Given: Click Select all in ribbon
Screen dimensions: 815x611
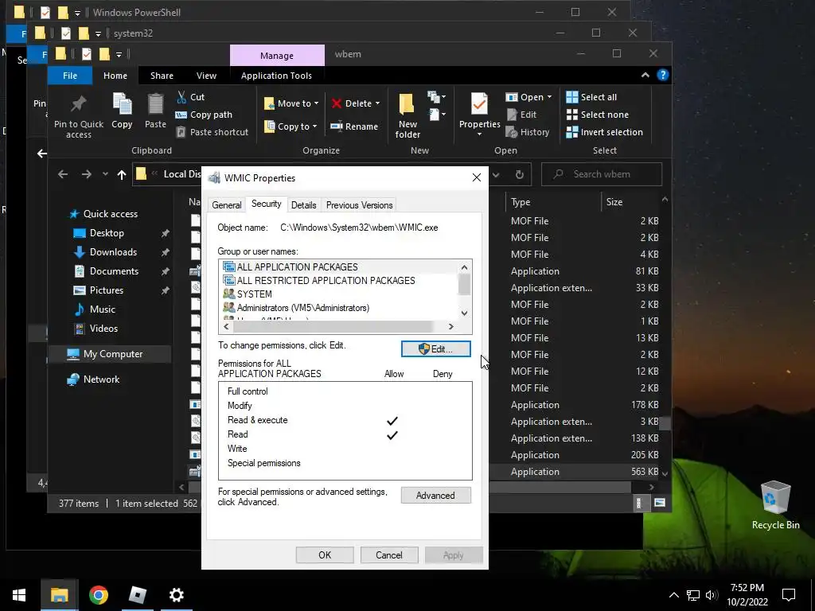Looking at the screenshot, I should click(x=591, y=97).
